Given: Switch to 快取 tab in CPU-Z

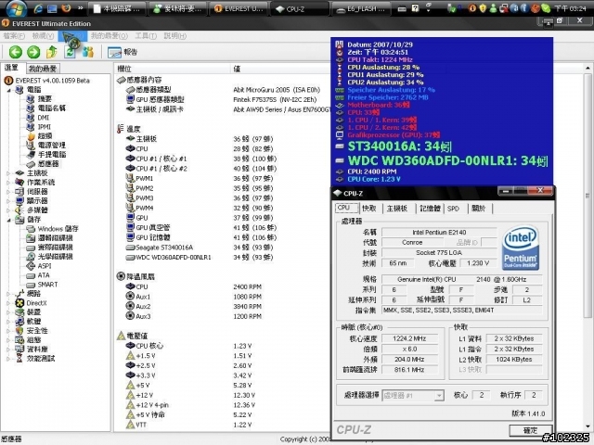Looking at the screenshot, I should pos(369,208).
